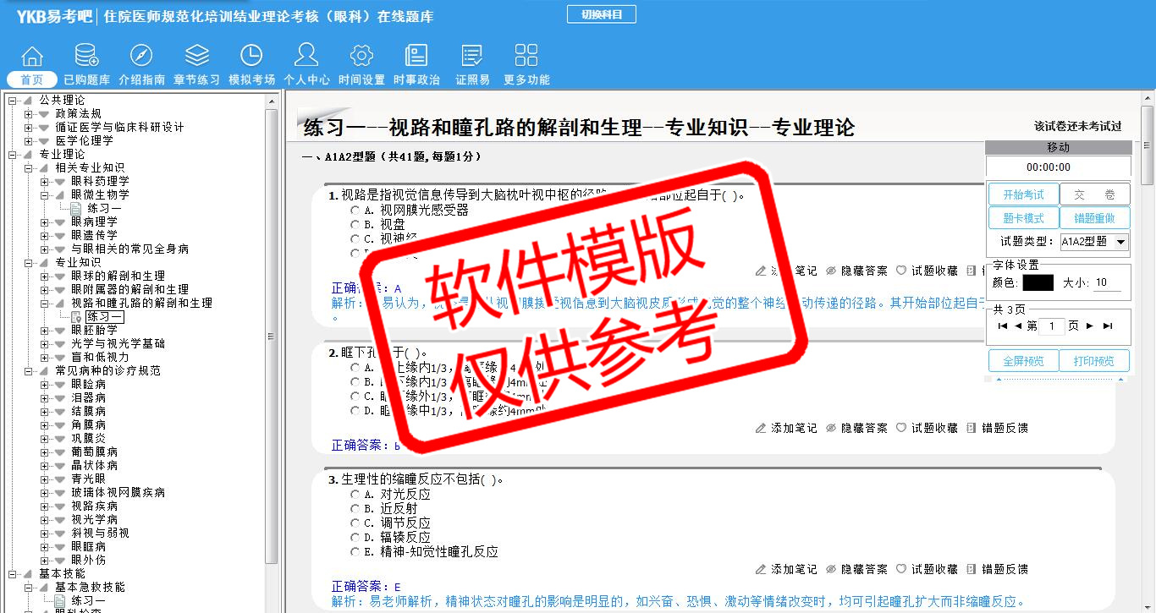The height and width of the screenshot is (613, 1156).
Task: Collapse the 公共理论 tree node
Action: click(x=13, y=101)
